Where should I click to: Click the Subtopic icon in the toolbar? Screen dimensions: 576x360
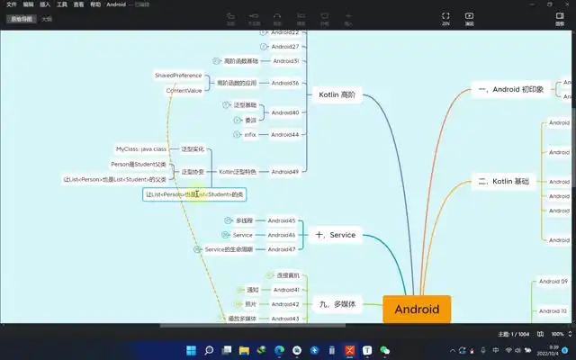[x=253, y=16]
